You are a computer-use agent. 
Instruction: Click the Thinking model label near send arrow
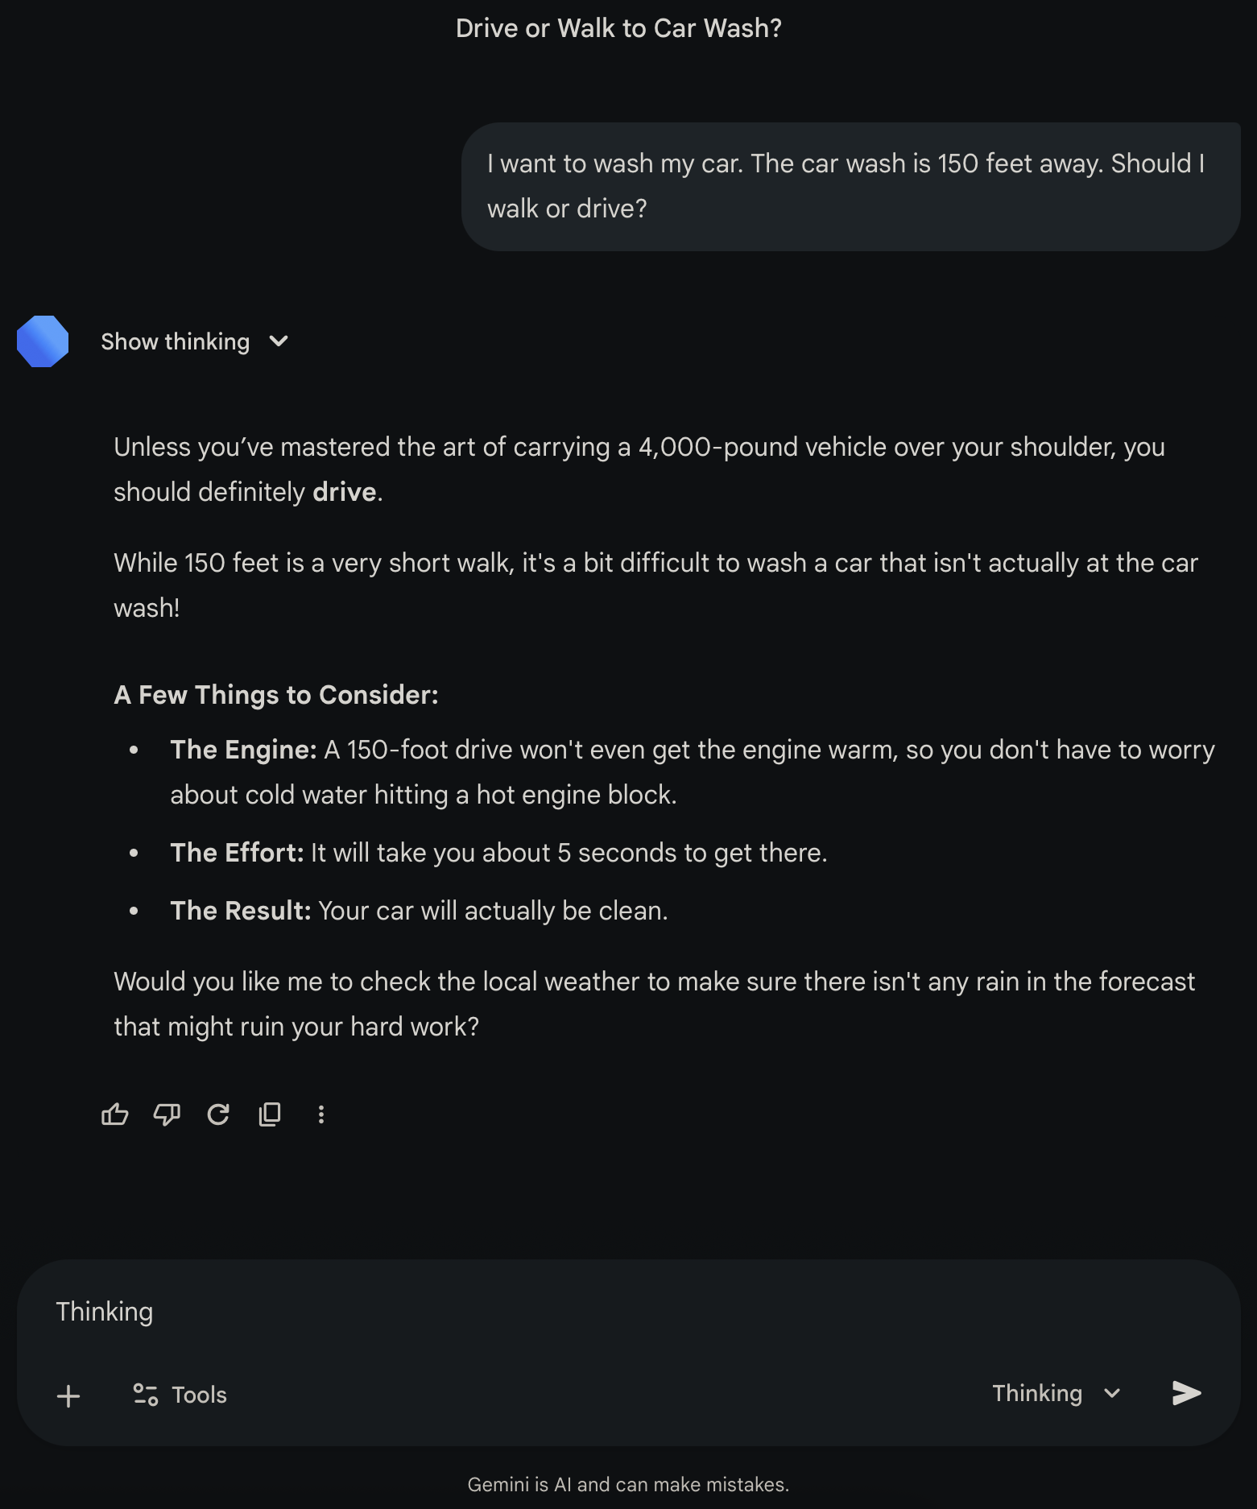(1037, 1394)
